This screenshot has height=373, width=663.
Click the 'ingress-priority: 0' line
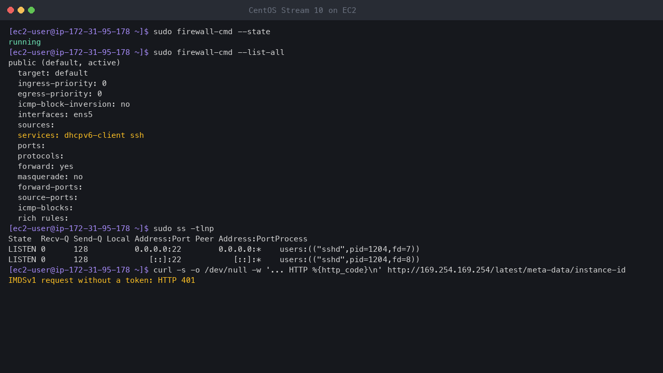pos(62,83)
